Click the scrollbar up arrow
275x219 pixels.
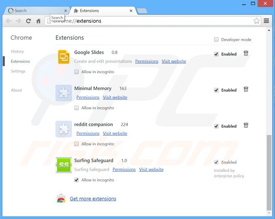(269, 31)
